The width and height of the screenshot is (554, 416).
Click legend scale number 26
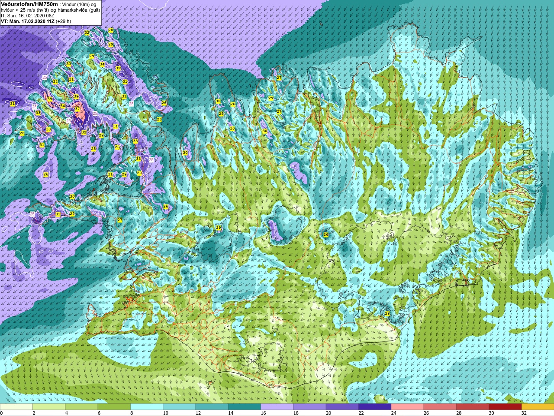pos(426,413)
